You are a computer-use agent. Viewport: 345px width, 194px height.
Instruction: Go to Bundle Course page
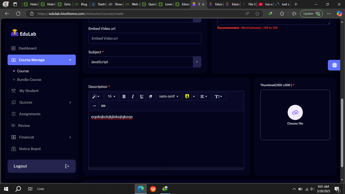29,80
